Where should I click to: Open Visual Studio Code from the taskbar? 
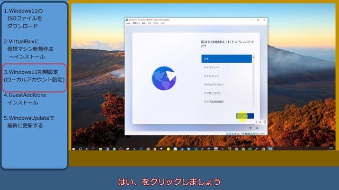[195, 149]
